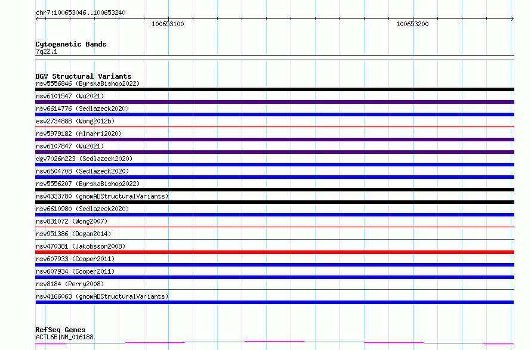
Task: Click the nsv5556207 (ByrskaBishop2022) label
Action: tap(88, 184)
